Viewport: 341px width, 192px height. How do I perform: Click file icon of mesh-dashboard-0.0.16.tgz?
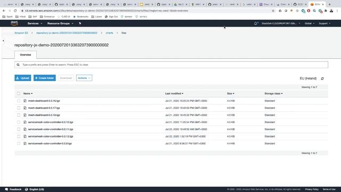25,101
